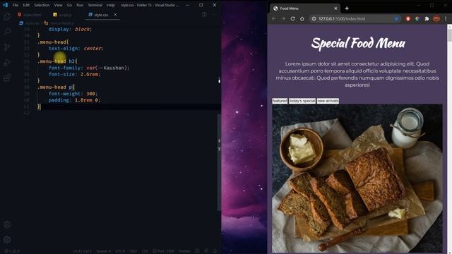Screen dimensions: 452x254
Task: Open the Run and Debug view
Action: pos(7,63)
